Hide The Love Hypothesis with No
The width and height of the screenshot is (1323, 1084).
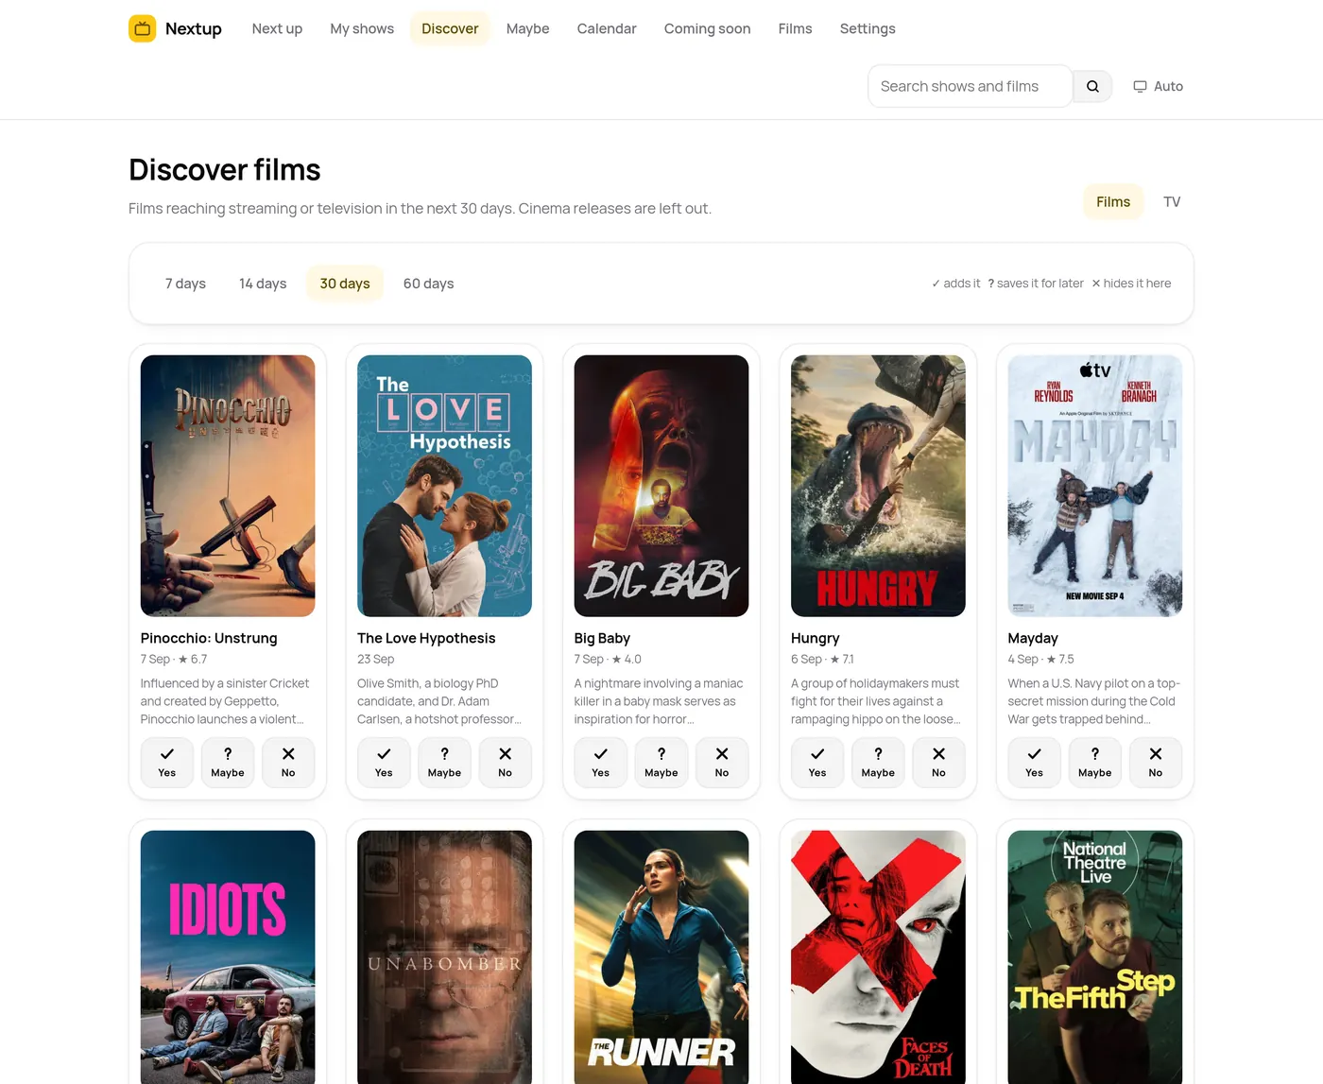coord(506,763)
